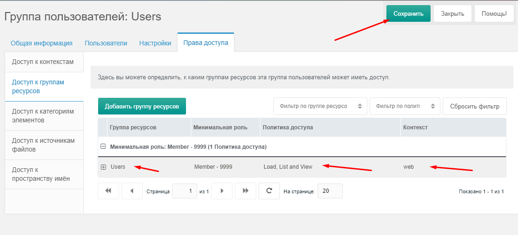Open Доступ к контекстам section
Screen dimensions: 518x235
(x=44, y=62)
